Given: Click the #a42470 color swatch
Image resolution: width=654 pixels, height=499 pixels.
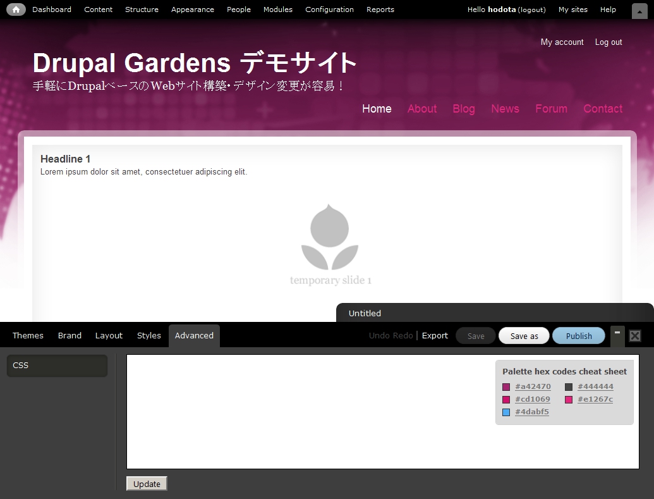Looking at the screenshot, I should (x=506, y=387).
